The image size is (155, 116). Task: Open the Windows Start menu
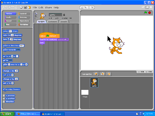(x=7, y=114)
